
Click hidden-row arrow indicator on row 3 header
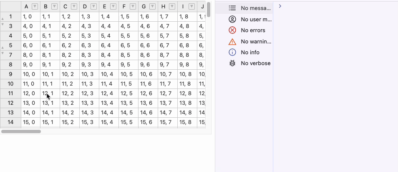[3, 24]
